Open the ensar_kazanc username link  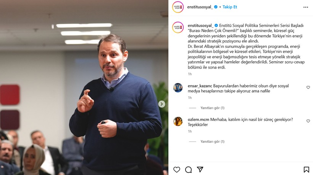click(x=200, y=86)
